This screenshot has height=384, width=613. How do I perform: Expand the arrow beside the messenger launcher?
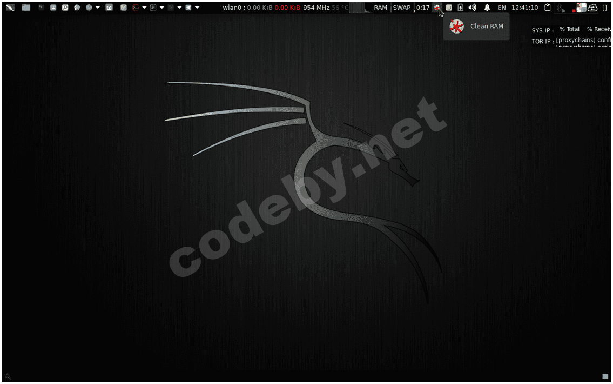[x=197, y=8]
